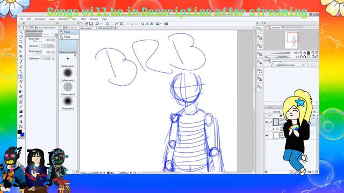Click the Clear/Delete sparkle icon in command bar
Image resolution: width=344 pixels, height=193 pixels.
[107, 24]
